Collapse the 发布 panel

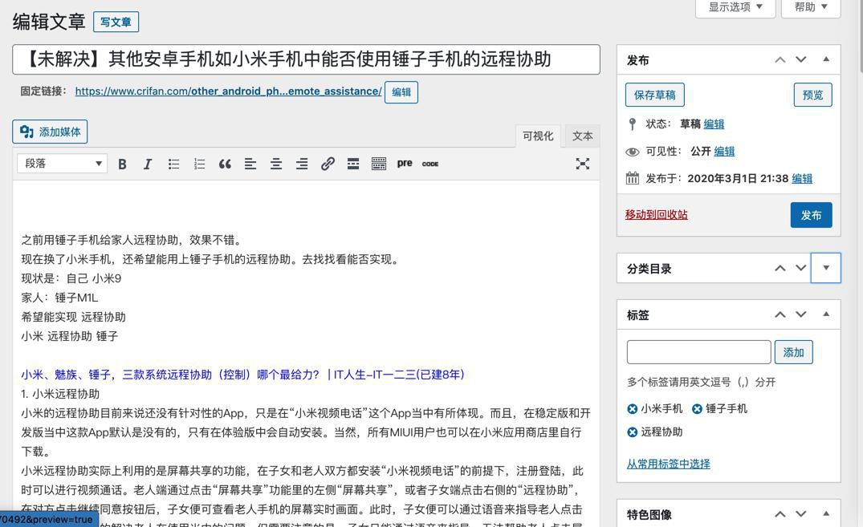(x=825, y=59)
